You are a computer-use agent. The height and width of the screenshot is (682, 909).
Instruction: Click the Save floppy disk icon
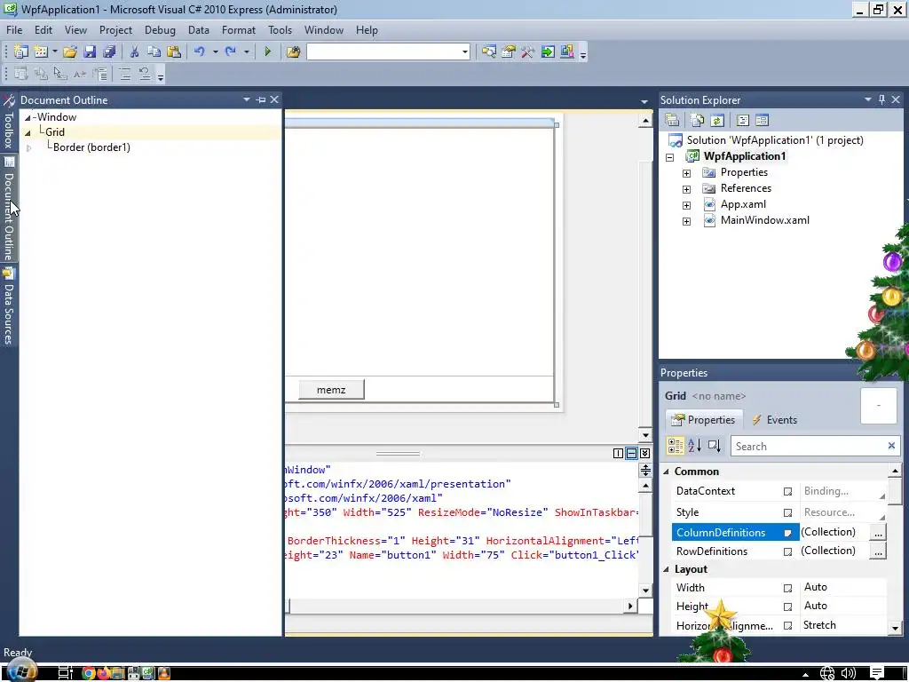90,52
